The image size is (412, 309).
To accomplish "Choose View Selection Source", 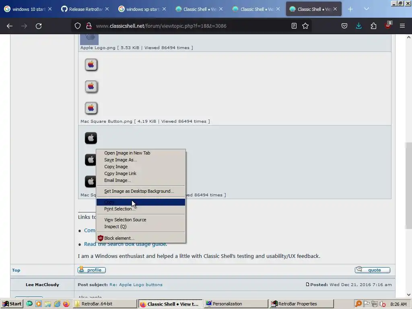I will click(141, 220).
